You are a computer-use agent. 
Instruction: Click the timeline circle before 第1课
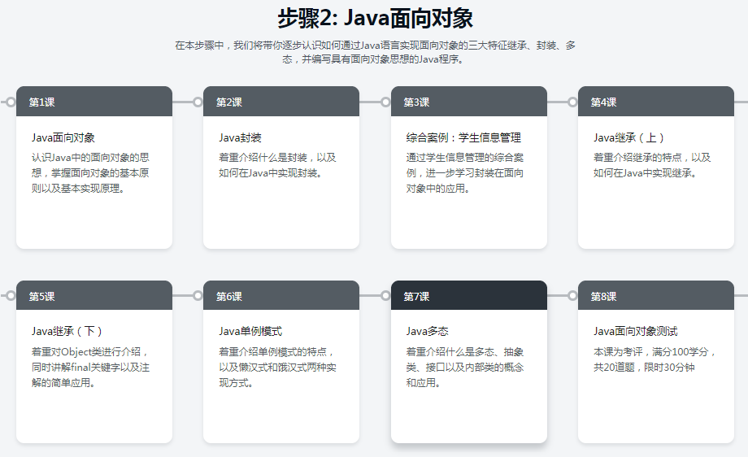10,102
